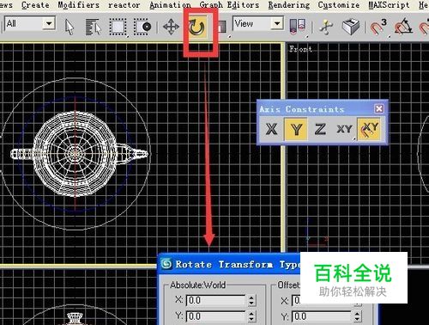
Task: Restrict to X axis constraint
Action: pos(271,129)
